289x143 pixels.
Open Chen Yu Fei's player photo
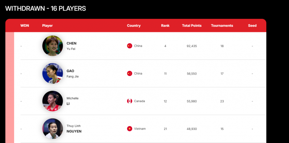(x=53, y=46)
